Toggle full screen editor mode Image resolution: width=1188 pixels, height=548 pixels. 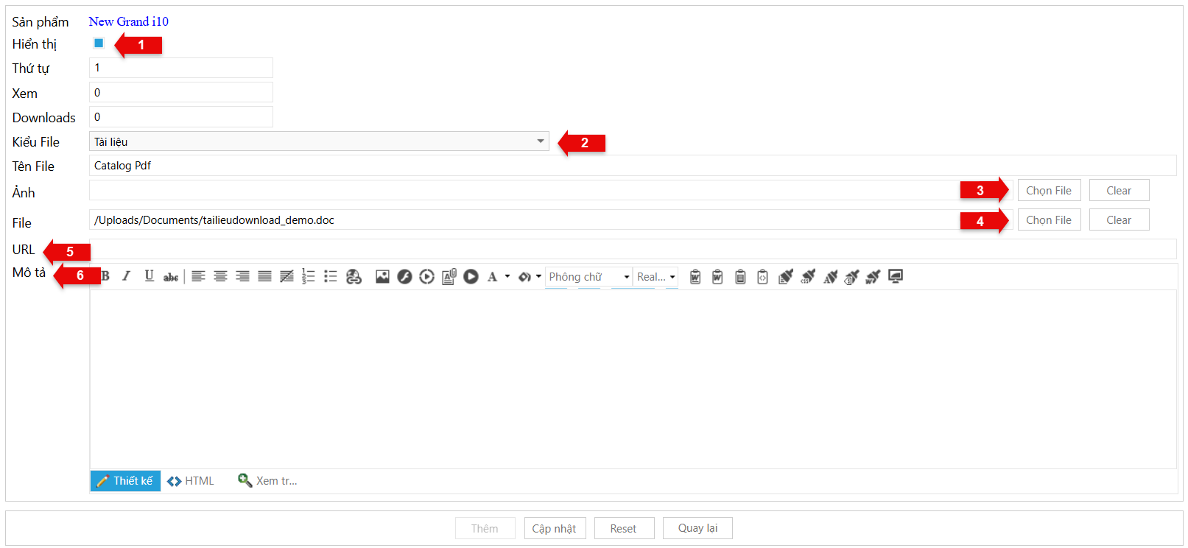point(896,276)
